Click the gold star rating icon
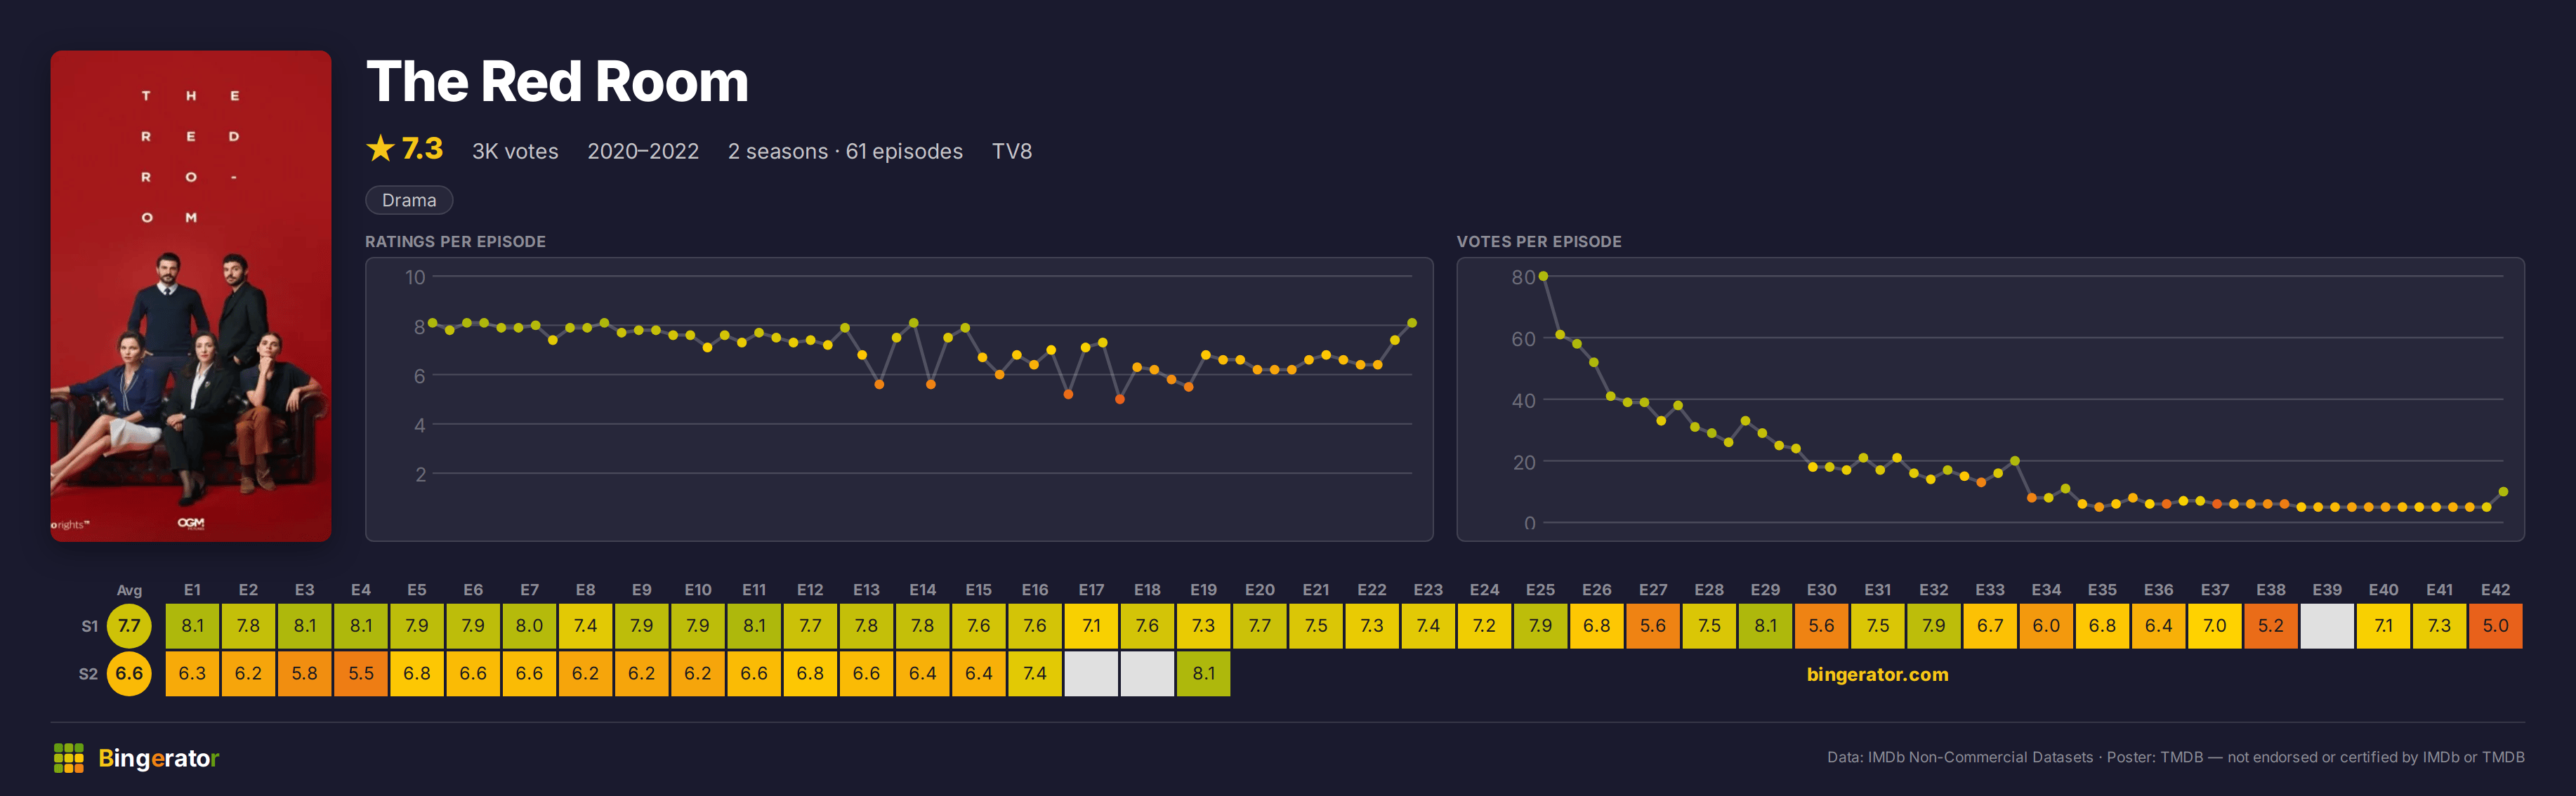Image resolution: width=2576 pixels, height=796 pixels. coord(380,149)
